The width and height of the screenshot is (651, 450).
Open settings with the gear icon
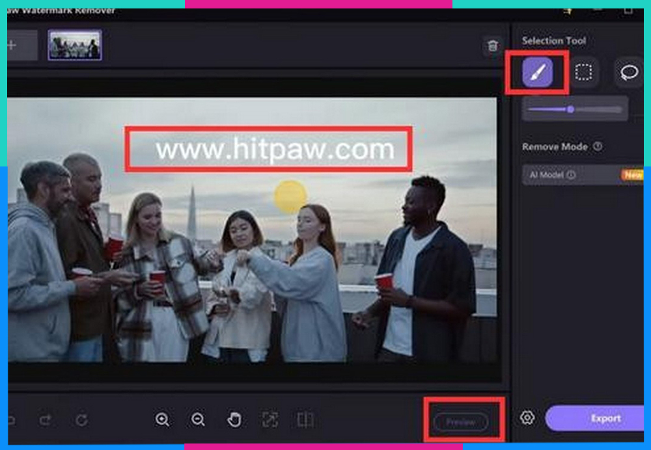pyautogui.click(x=527, y=417)
